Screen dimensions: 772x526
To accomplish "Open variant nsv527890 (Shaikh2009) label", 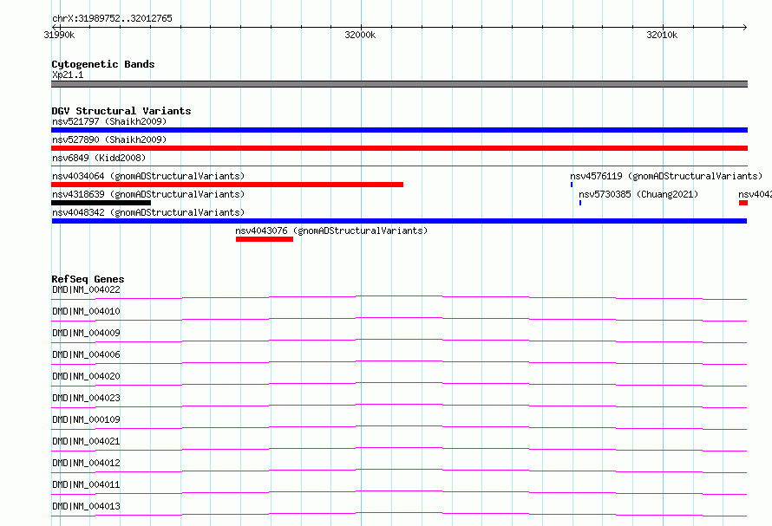I will click(109, 140).
